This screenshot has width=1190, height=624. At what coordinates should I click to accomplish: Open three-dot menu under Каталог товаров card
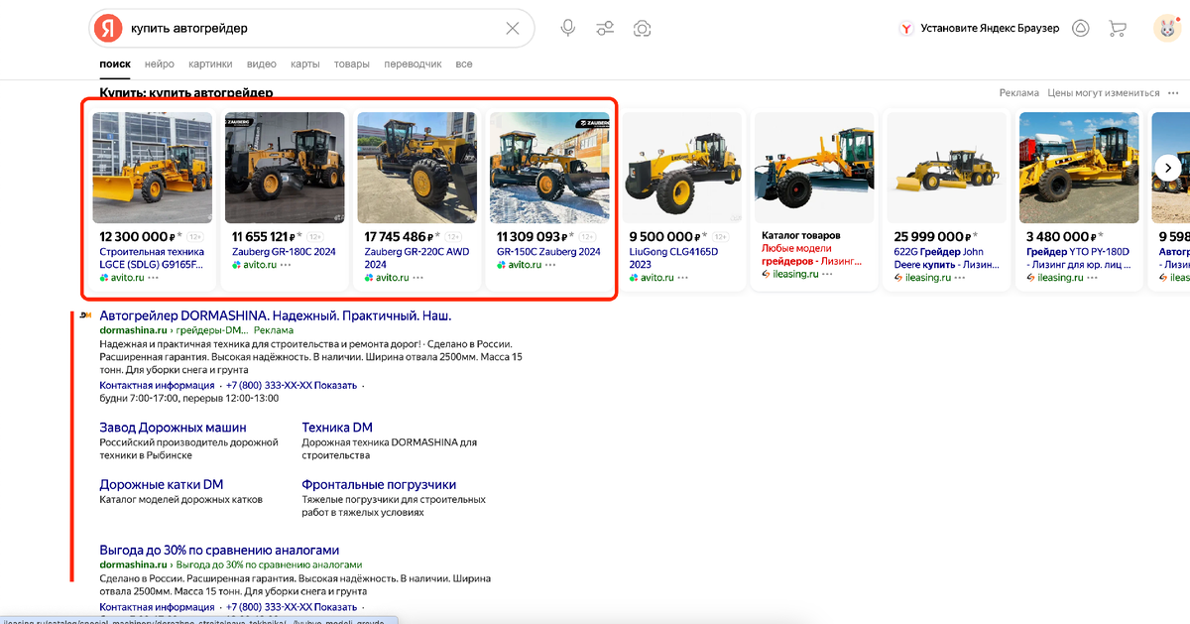pyautogui.click(x=829, y=274)
